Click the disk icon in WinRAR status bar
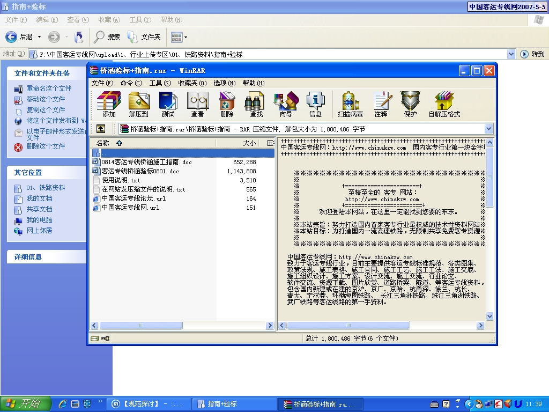This screenshot has height=412, width=549. (x=95, y=339)
